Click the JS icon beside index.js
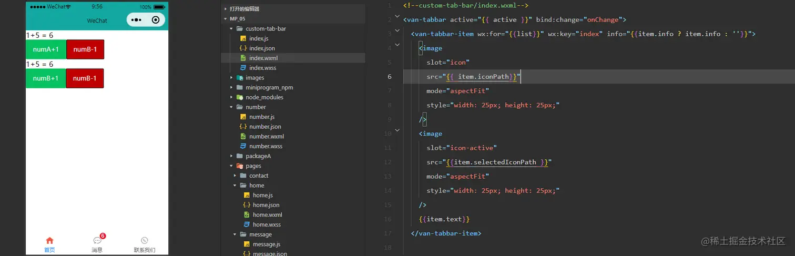This screenshot has width=795, height=256. [243, 38]
